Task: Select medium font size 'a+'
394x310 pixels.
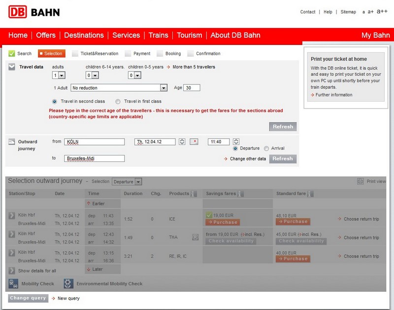Action: coord(371,12)
